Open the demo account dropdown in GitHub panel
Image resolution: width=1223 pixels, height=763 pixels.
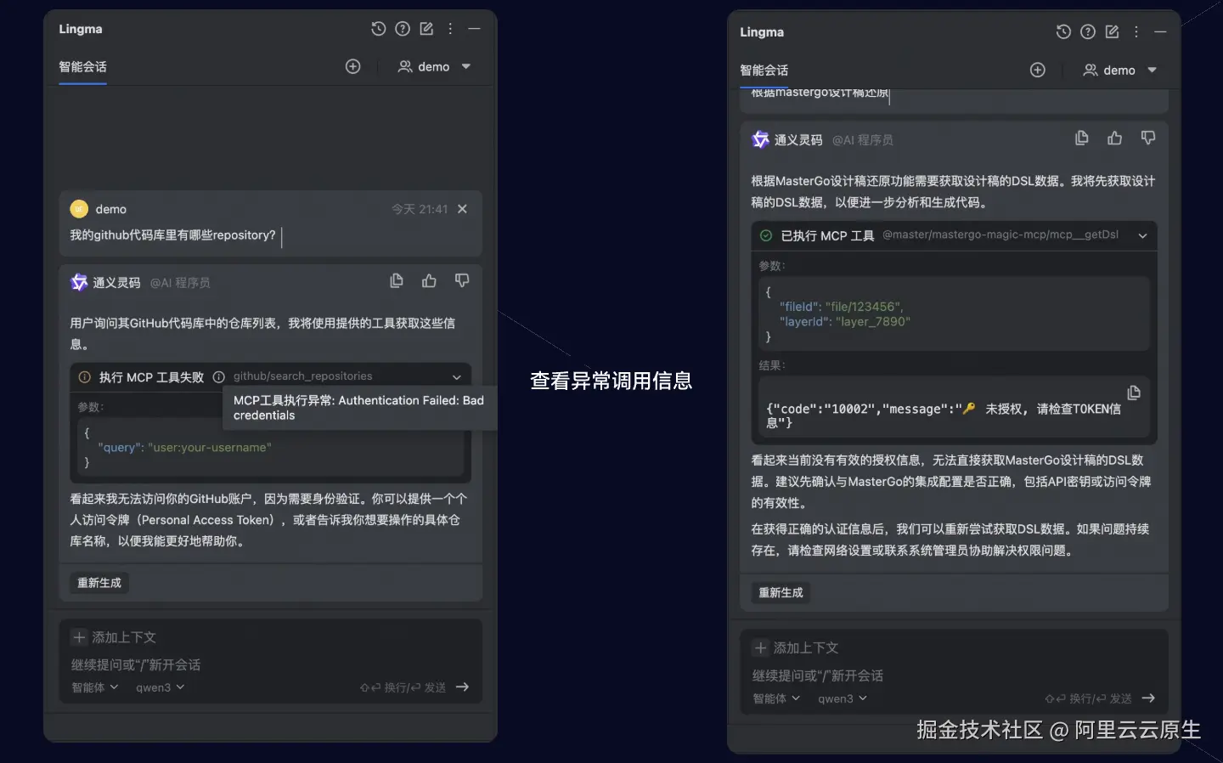434,66
